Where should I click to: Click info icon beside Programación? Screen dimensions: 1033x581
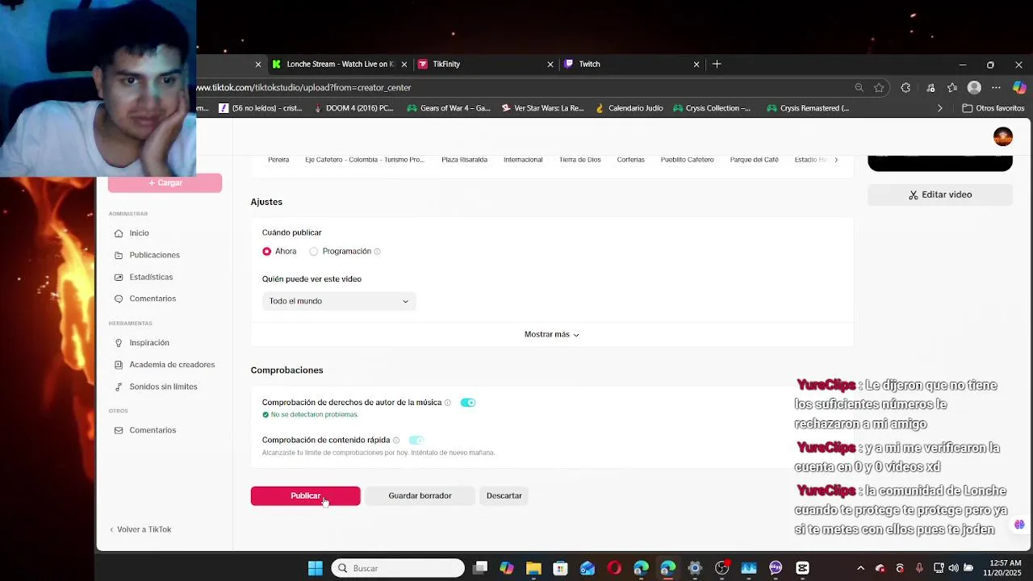[x=377, y=252]
